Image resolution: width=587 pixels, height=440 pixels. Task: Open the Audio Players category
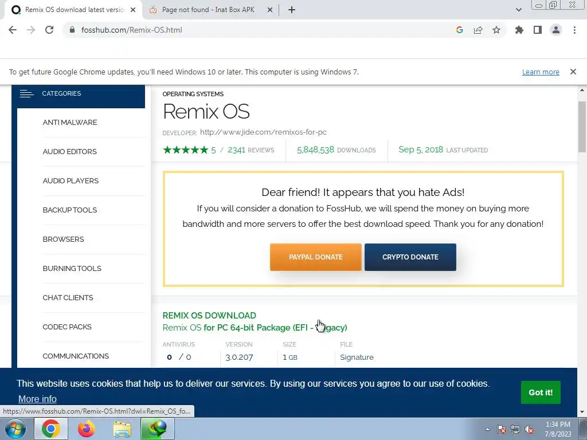pos(71,180)
